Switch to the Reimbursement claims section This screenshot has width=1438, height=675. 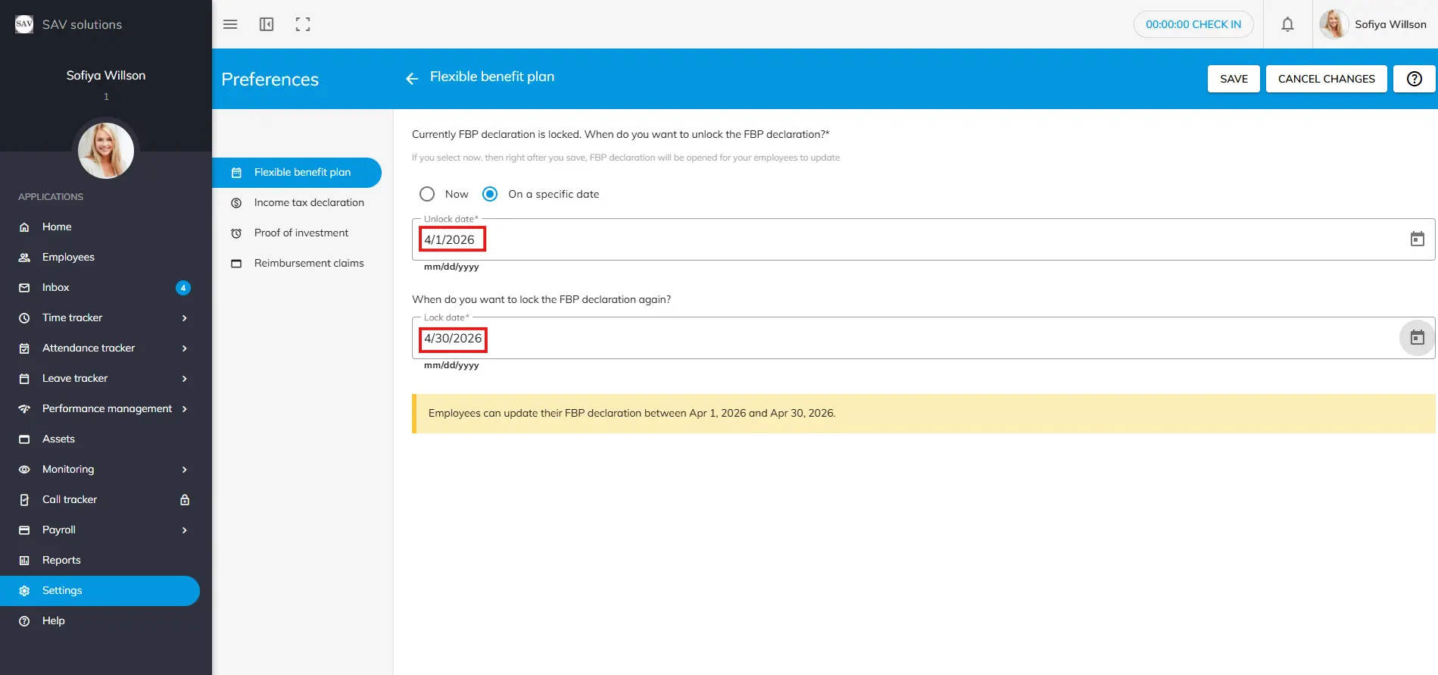[x=309, y=263]
